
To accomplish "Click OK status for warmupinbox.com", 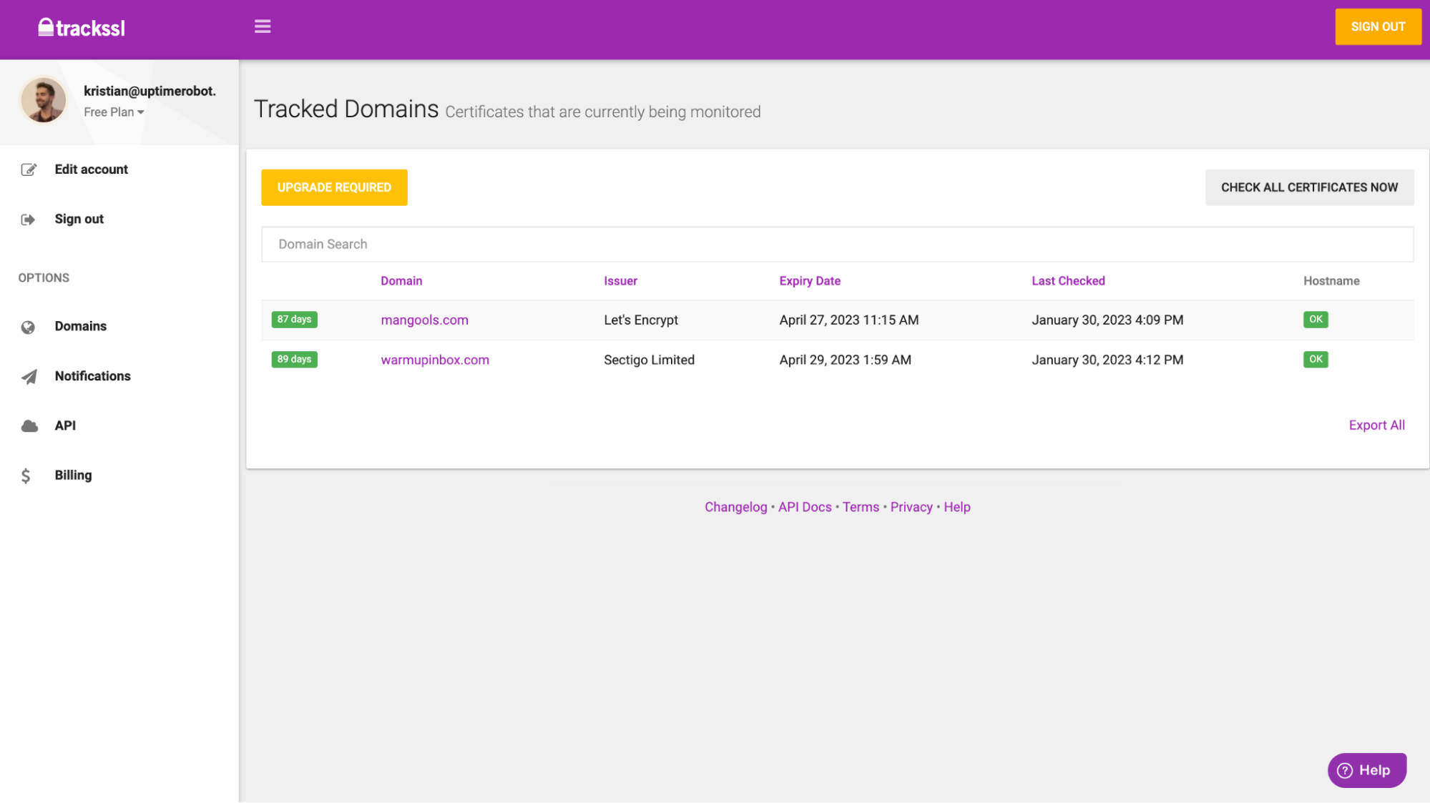I will 1316,360.
